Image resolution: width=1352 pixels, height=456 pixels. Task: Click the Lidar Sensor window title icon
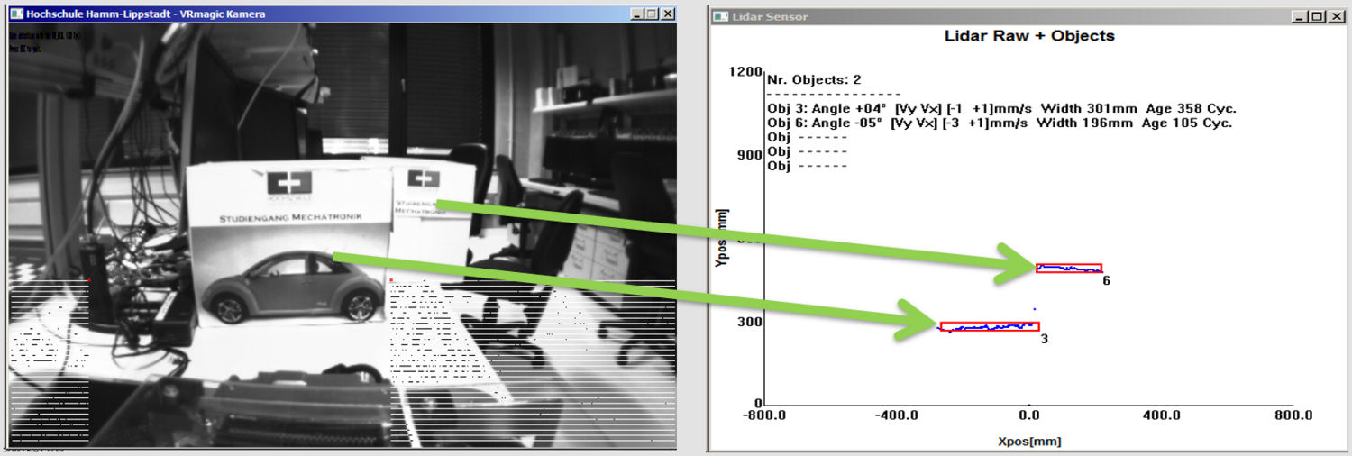[x=721, y=16]
